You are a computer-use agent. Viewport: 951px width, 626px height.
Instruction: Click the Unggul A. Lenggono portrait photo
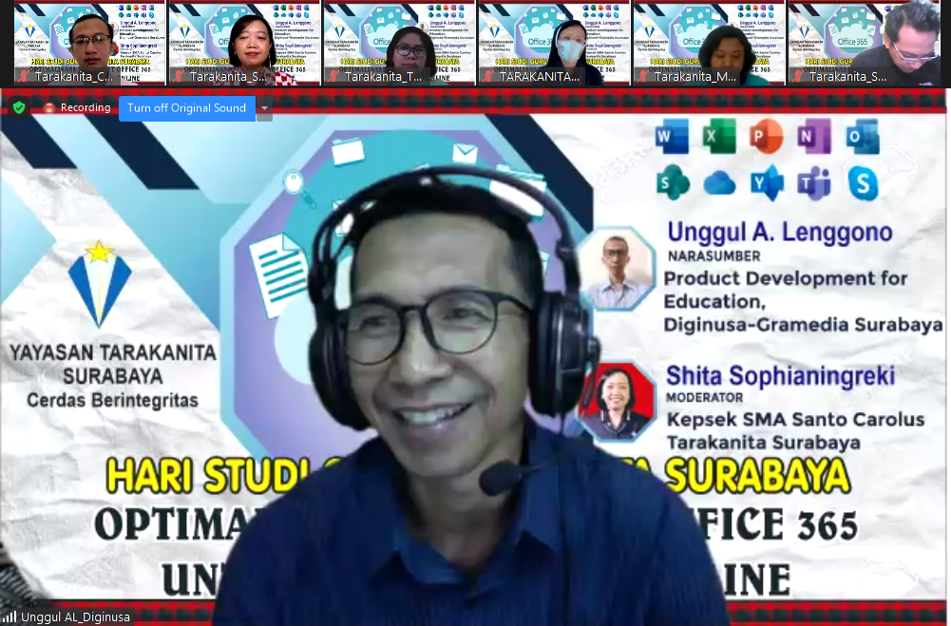click(618, 269)
